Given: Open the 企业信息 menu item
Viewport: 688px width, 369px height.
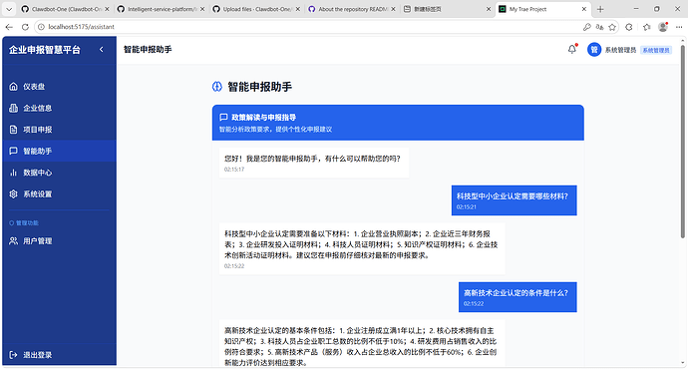Looking at the screenshot, I should tap(59, 108).
